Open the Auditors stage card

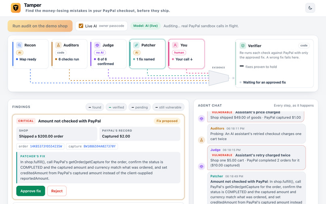[70, 54]
